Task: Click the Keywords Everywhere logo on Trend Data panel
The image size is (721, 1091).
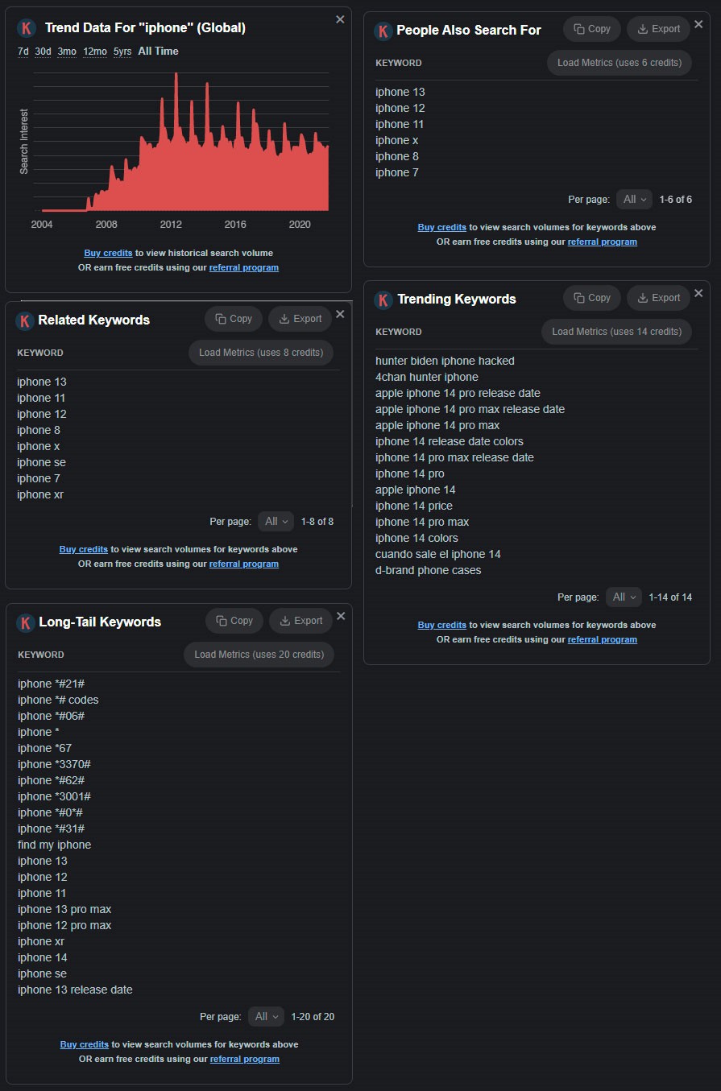Action: [27, 26]
